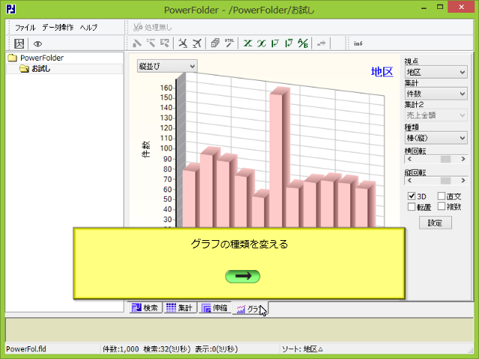Click the ソート: 地区 status entry
The image size is (479, 359).
click(x=302, y=349)
